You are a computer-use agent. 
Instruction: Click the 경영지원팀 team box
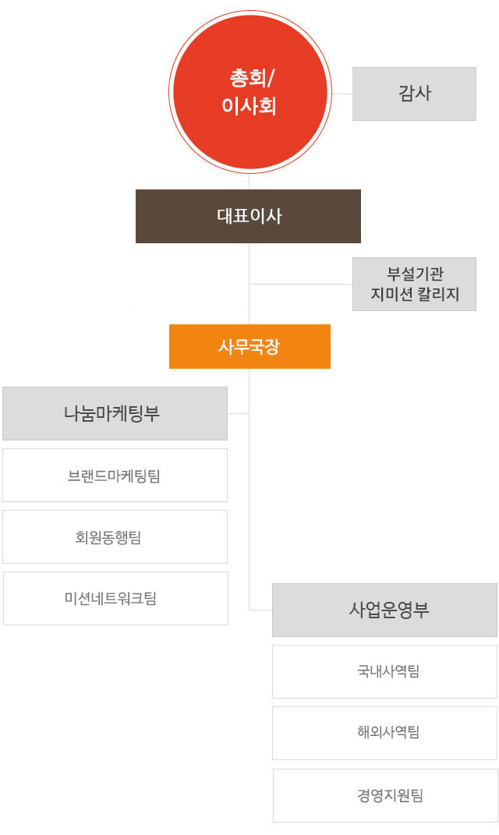pyautogui.click(x=385, y=795)
